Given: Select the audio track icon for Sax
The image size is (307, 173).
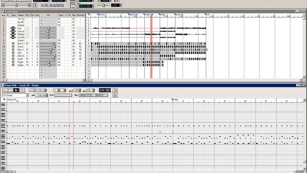Looking at the screenshot, I should click(x=13, y=28).
